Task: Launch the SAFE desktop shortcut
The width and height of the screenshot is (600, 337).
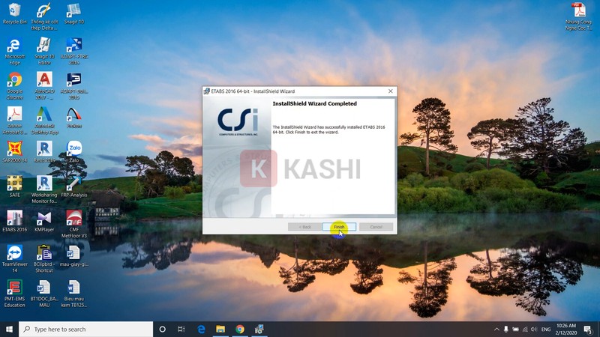Action: pyautogui.click(x=14, y=183)
